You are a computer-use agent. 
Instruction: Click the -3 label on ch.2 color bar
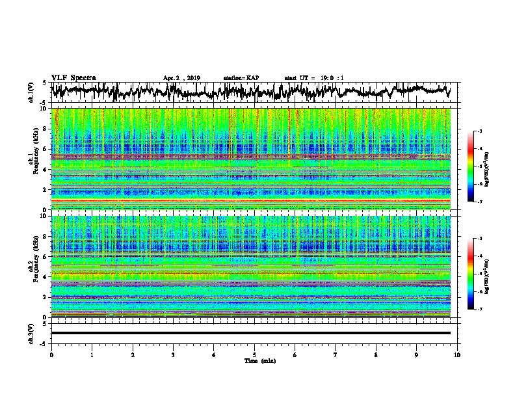480,239
